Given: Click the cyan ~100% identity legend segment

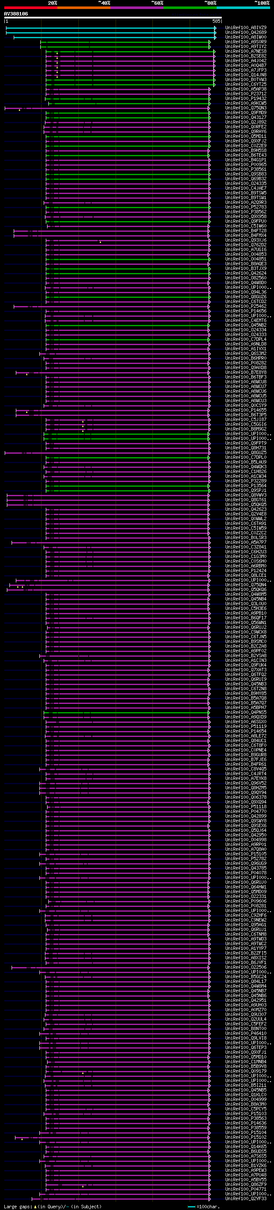Looking at the screenshot, I should tap(243, 8).
